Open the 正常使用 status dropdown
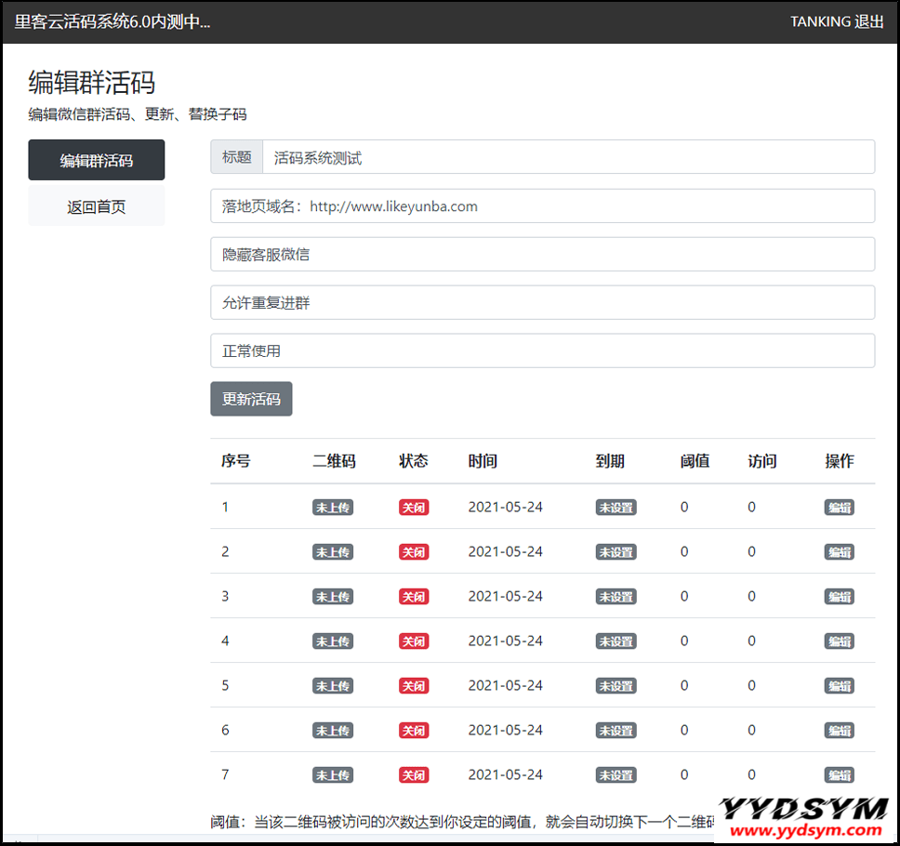This screenshot has height=846, width=900. (x=542, y=351)
